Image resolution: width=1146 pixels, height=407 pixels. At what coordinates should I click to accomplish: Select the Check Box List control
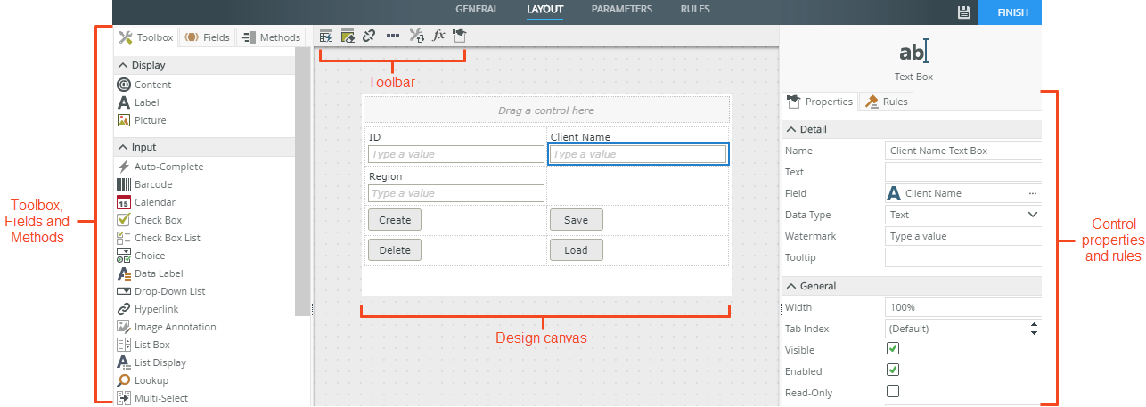(159, 238)
